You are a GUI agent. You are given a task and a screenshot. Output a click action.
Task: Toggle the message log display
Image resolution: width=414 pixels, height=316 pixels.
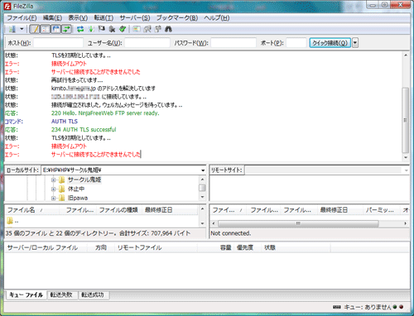[x=35, y=29]
